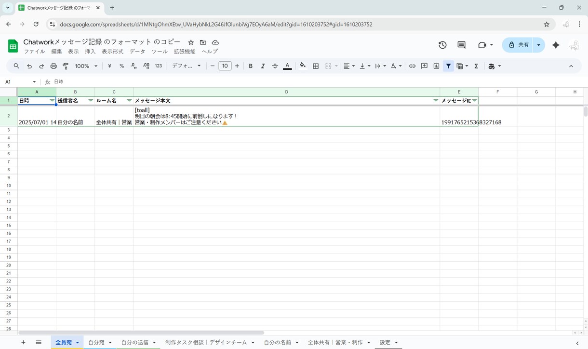Open the データ menu
Screen dimensions: 588x349
pyautogui.click(x=137, y=52)
